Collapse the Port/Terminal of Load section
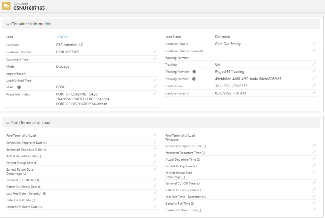 coord(7,123)
